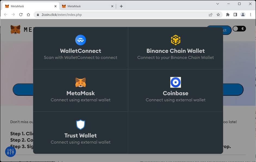Reload the current page
The height and width of the screenshot is (162, 256).
pos(21,15)
